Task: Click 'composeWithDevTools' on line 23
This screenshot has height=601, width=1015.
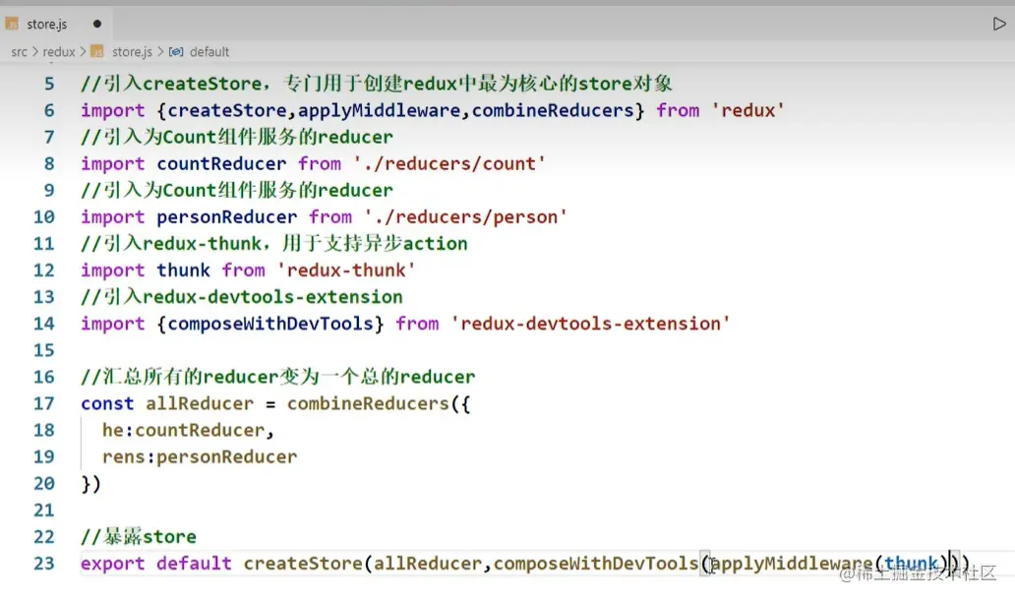Action: click(596, 564)
